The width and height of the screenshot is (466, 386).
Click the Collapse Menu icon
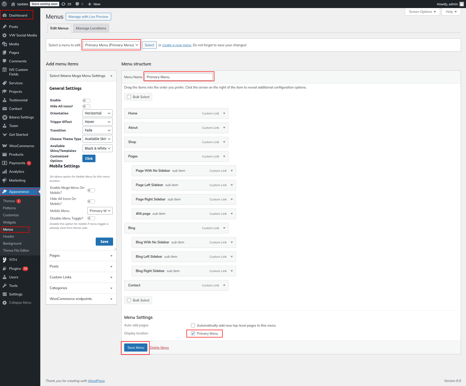click(x=5, y=303)
